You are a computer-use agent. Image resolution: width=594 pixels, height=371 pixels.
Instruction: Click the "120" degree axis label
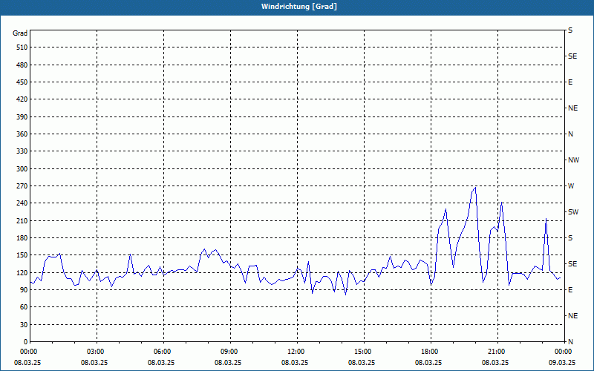click(x=22, y=272)
